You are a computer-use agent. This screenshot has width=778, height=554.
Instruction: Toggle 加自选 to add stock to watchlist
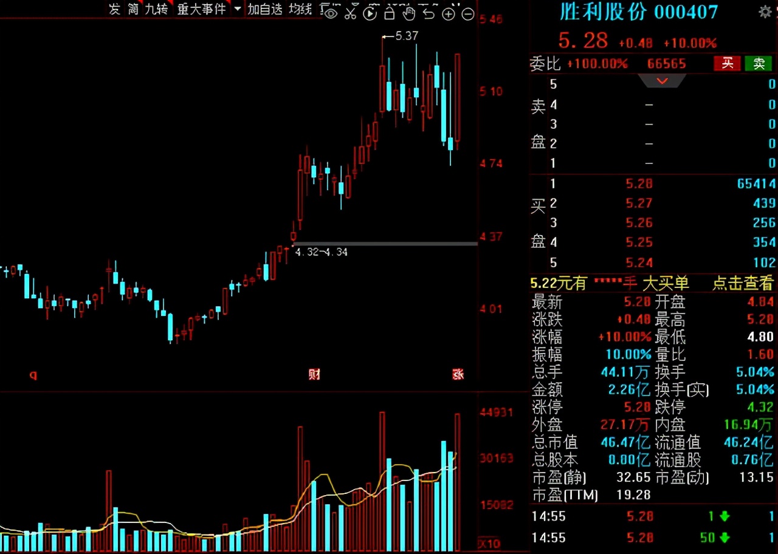pyautogui.click(x=265, y=10)
